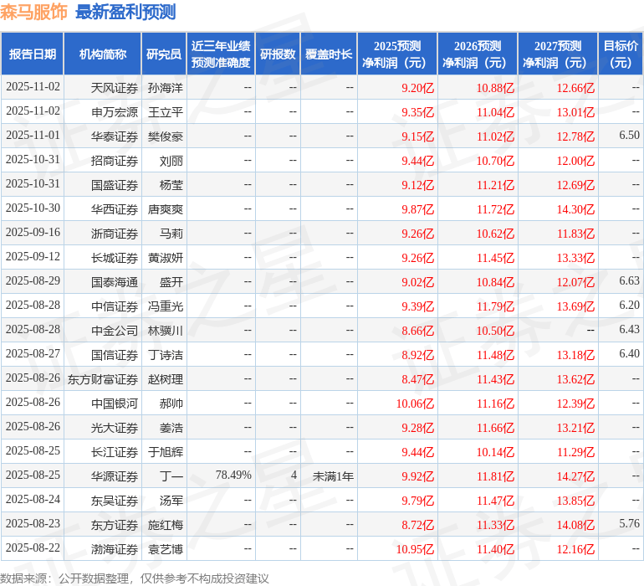Click the 5.76 target price value

(x=629, y=523)
